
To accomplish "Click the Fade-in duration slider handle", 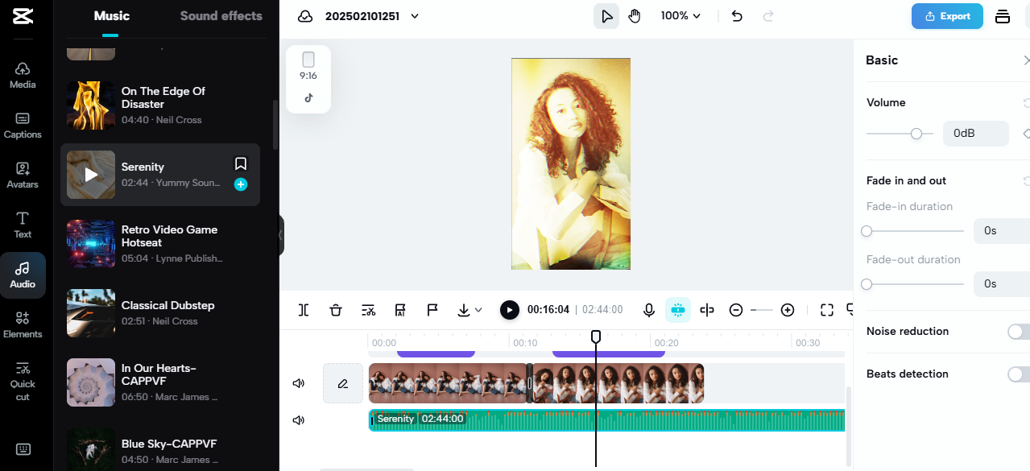I will [867, 231].
